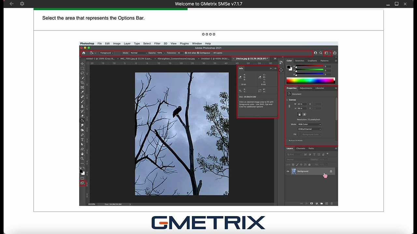Screen dimensions: 417x234
Task: Toggle the Anti-alias checkbox
Action: tap(186, 53)
